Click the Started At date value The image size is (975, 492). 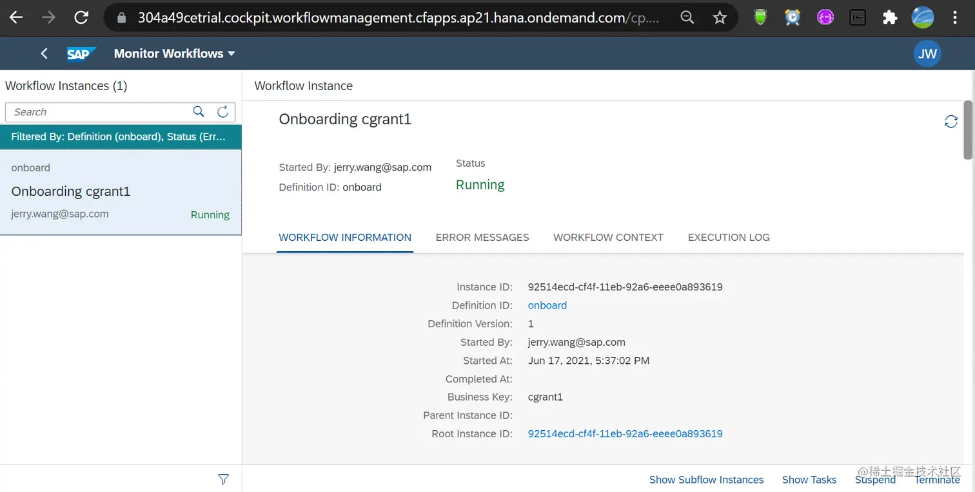[x=589, y=360]
